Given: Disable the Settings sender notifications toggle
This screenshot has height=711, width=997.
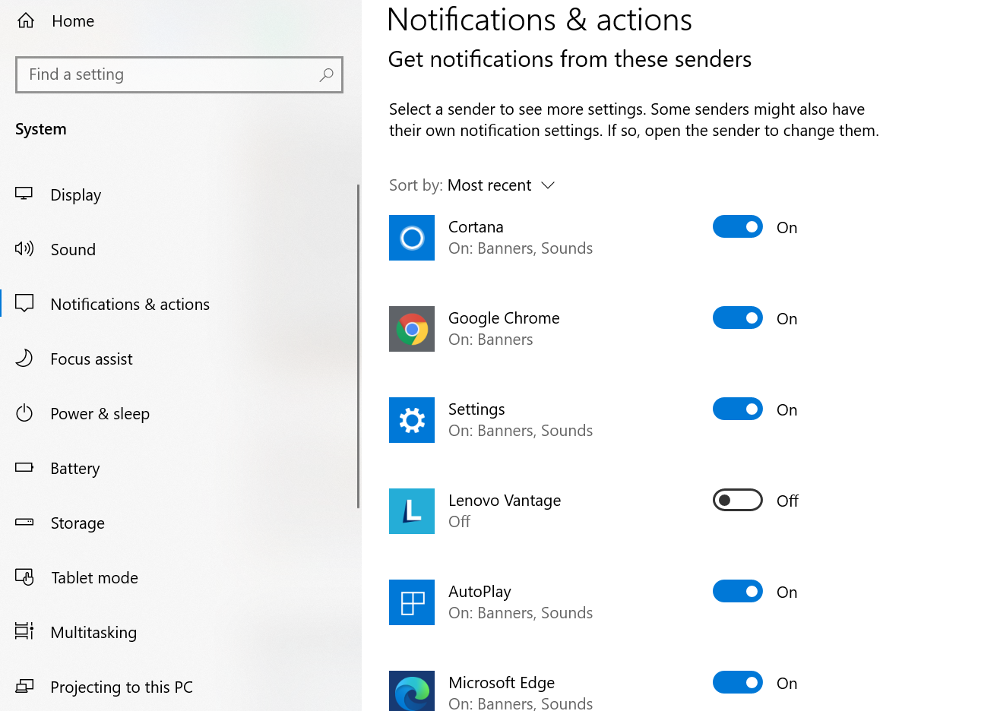Looking at the screenshot, I should point(737,409).
